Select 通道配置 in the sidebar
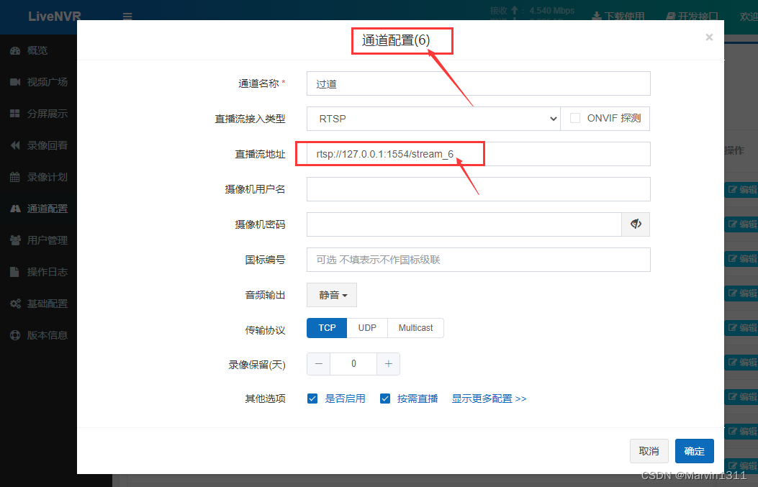Screen dimensions: 758x487 click(x=38, y=209)
